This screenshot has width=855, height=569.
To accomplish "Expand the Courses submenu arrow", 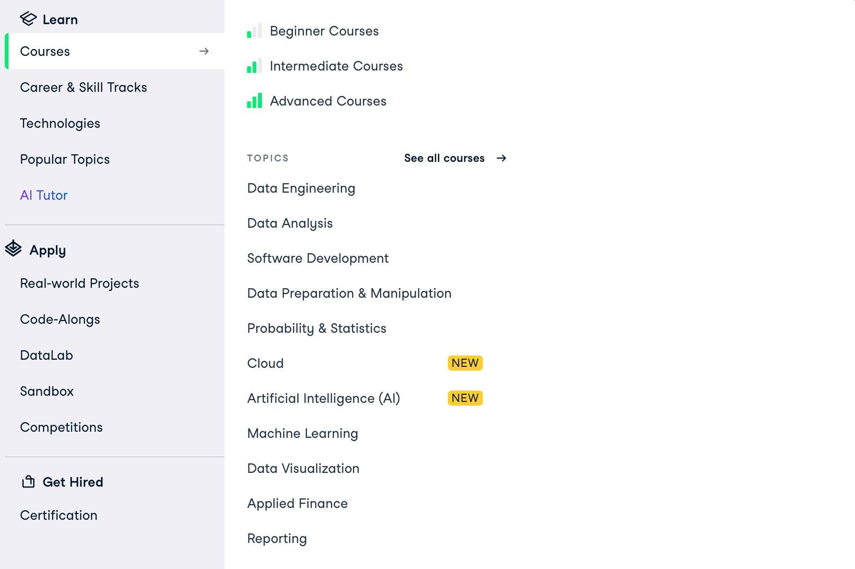I will click(204, 51).
